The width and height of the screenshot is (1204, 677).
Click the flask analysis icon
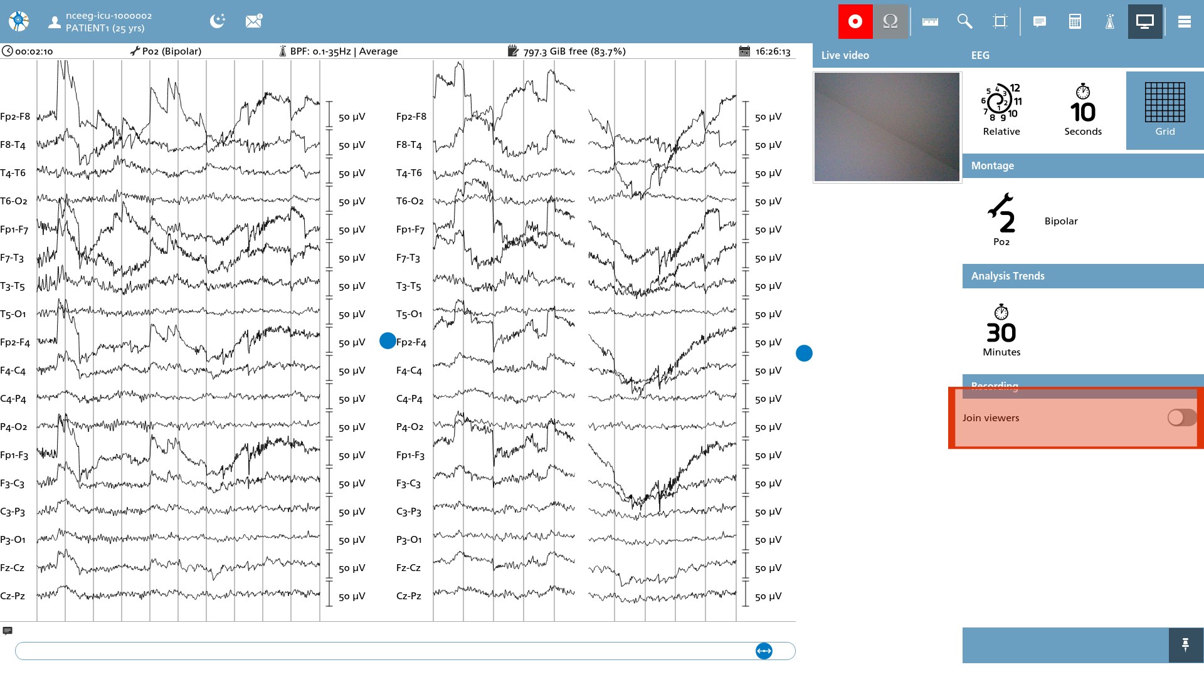click(1110, 21)
